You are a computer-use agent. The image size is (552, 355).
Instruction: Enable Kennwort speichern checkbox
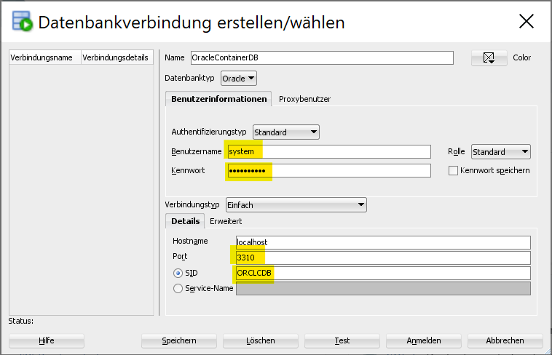pos(453,171)
